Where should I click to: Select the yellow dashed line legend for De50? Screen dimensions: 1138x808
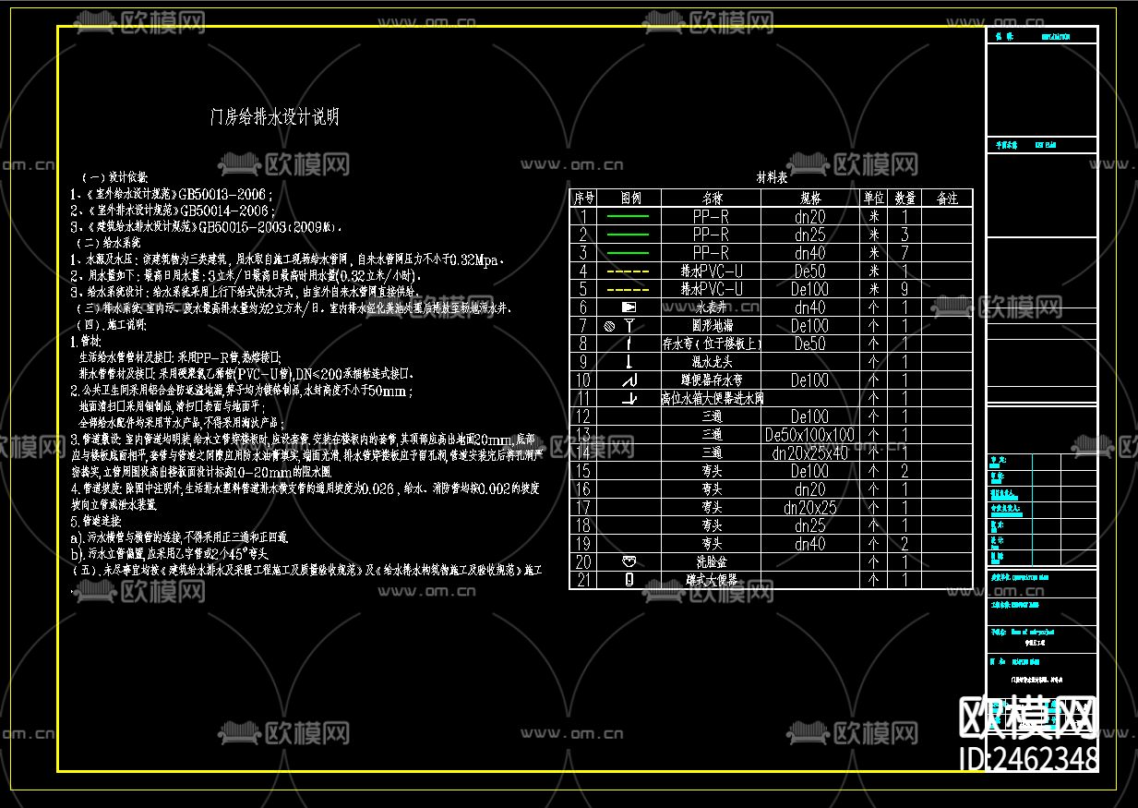(x=628, y=271)
